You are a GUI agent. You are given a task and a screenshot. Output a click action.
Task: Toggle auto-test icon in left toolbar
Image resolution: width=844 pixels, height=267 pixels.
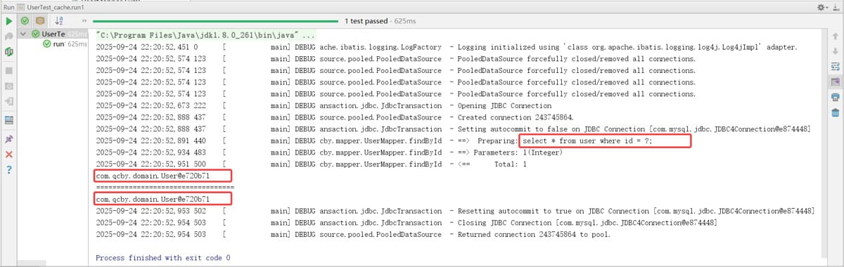[9, 51]
